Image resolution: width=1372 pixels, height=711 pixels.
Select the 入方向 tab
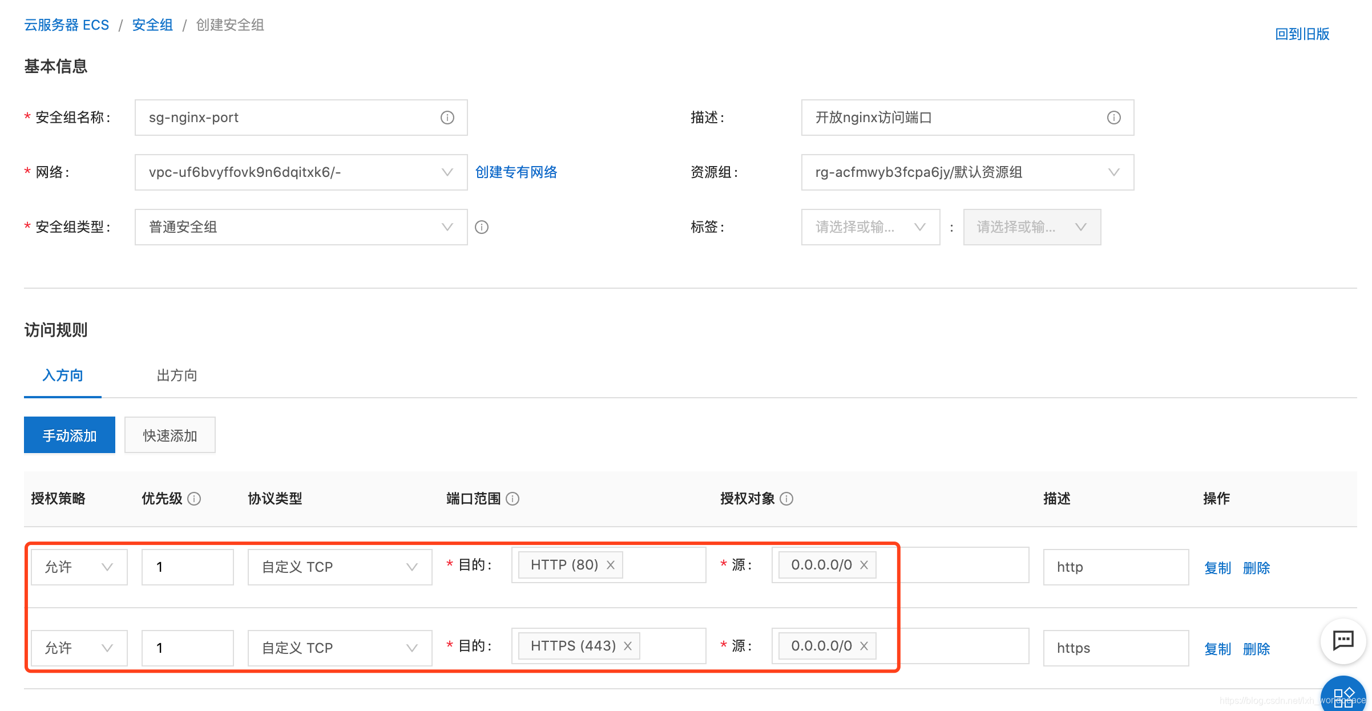62,375
